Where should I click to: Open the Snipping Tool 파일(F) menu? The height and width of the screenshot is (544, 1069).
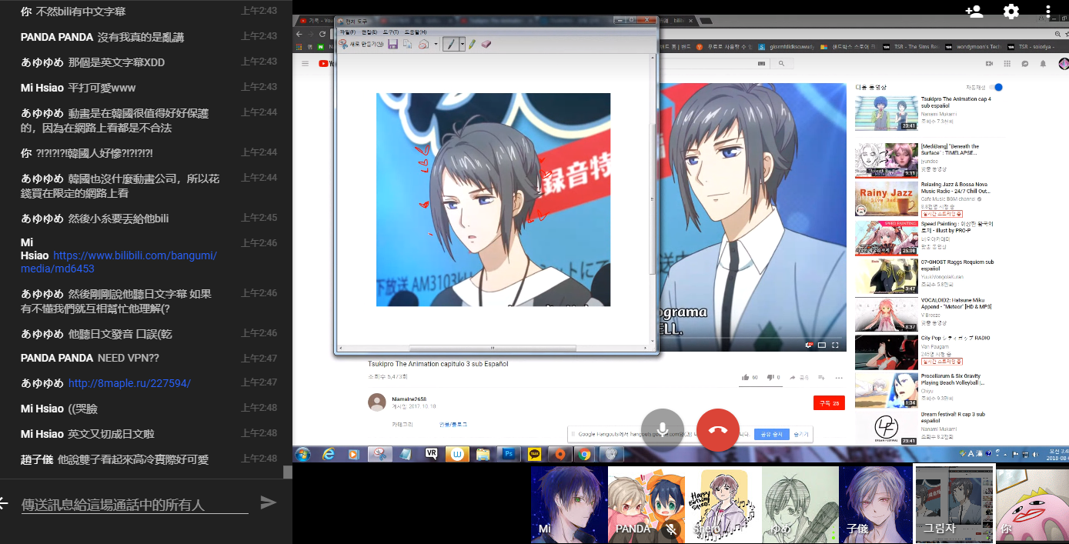point(347,32)
